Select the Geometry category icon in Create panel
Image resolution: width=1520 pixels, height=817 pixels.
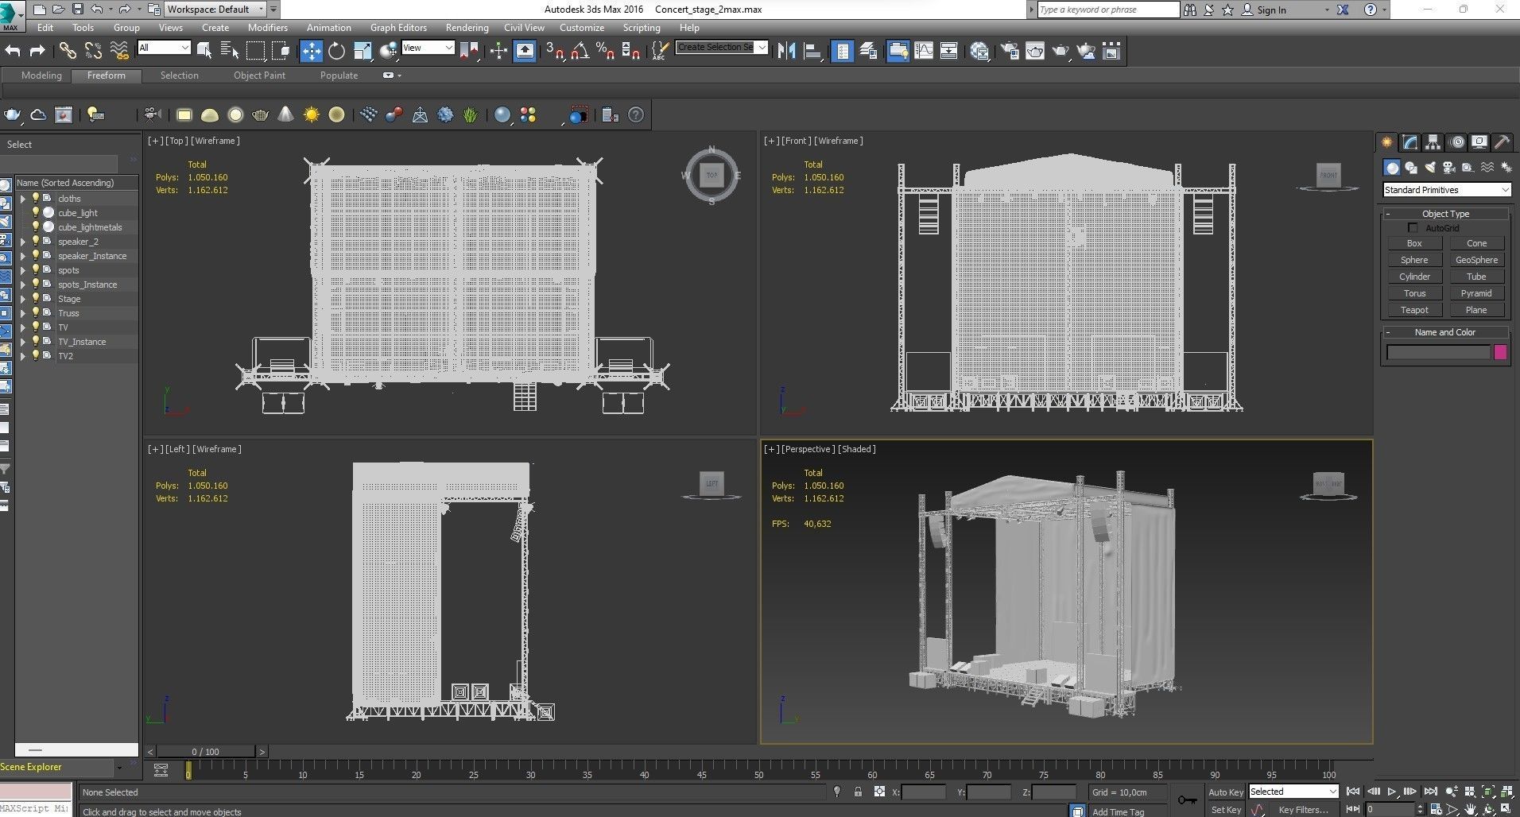click(1391, 168)
